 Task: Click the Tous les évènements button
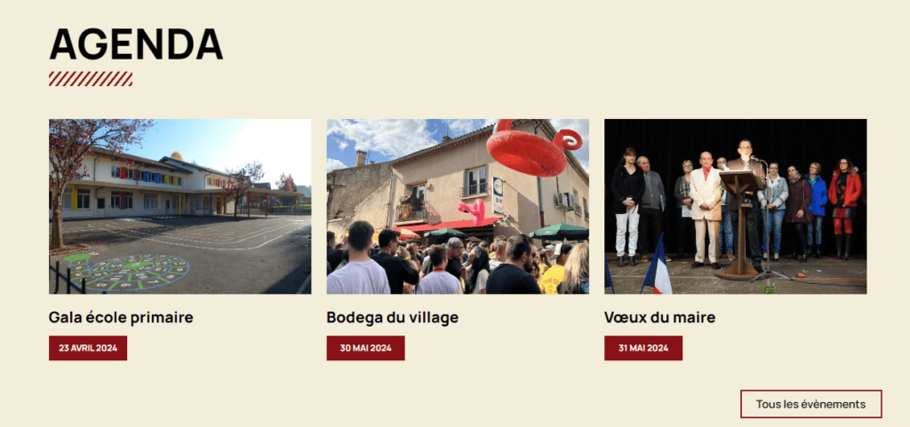810,404
